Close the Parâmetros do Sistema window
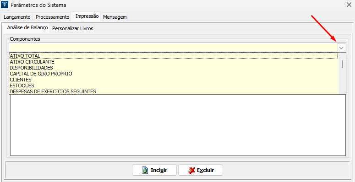 [x=349, y=5]
